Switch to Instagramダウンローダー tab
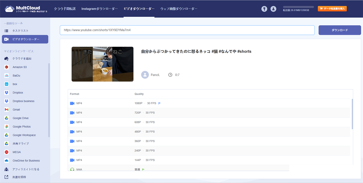The image size is (363, 183). (100, 9)
